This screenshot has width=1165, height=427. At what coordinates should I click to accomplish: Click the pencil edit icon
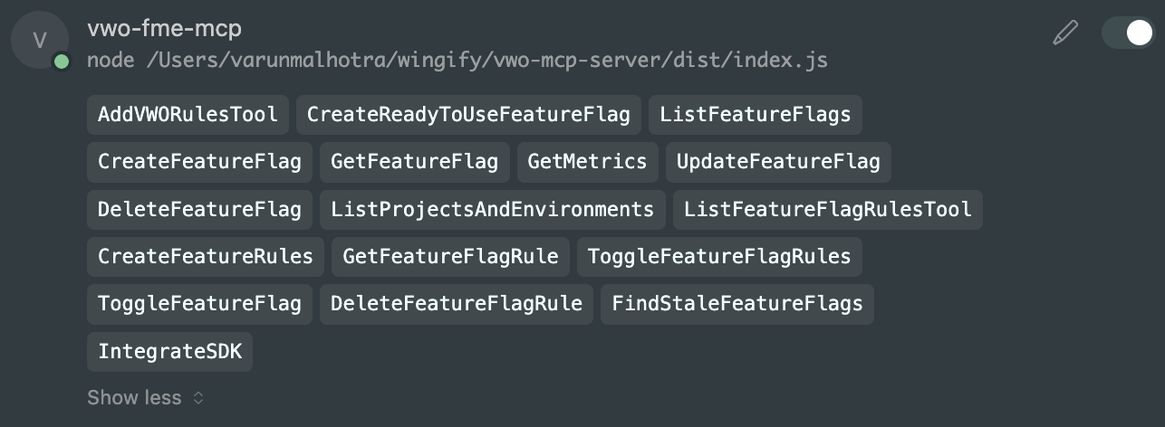point(1065,33)
